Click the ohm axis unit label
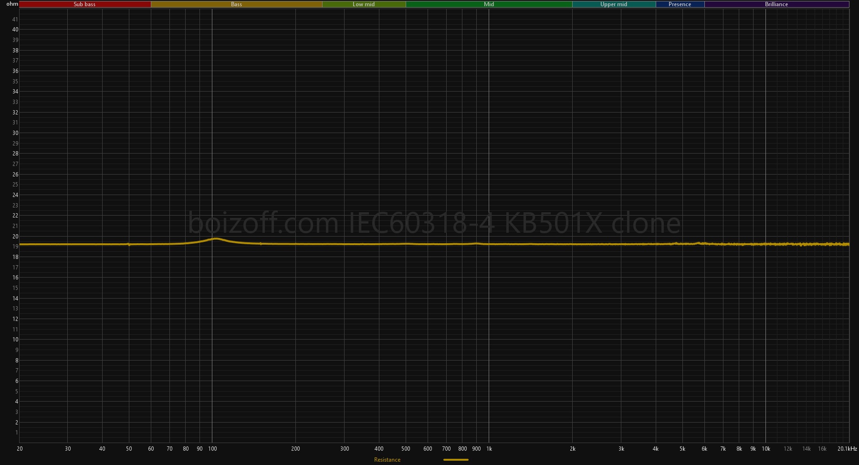 coord(12,4)
